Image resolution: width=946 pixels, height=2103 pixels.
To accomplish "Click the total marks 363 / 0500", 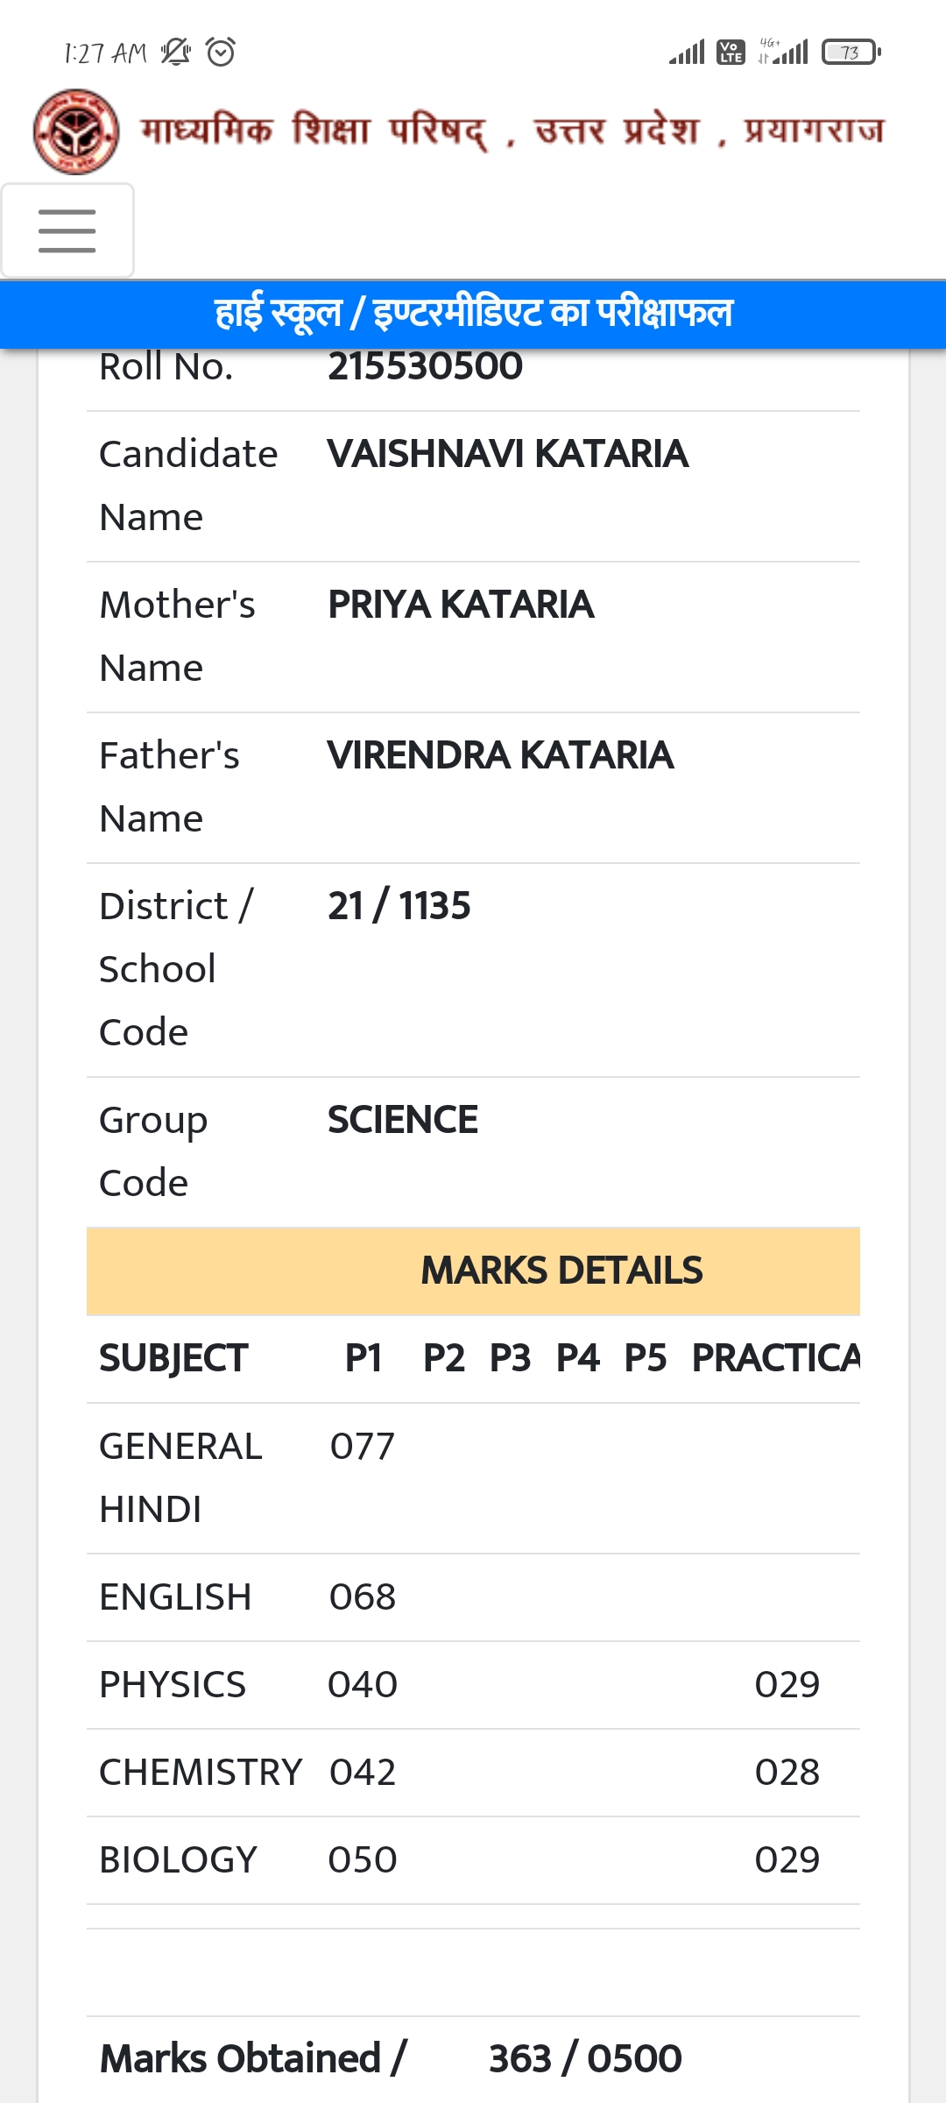I will (585, 2059).
